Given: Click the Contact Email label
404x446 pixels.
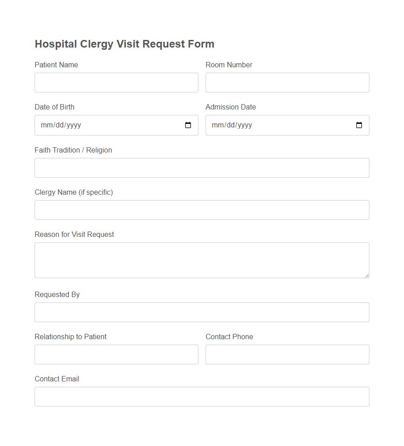Looking at the screenshot, I should [x=57, y=379].
